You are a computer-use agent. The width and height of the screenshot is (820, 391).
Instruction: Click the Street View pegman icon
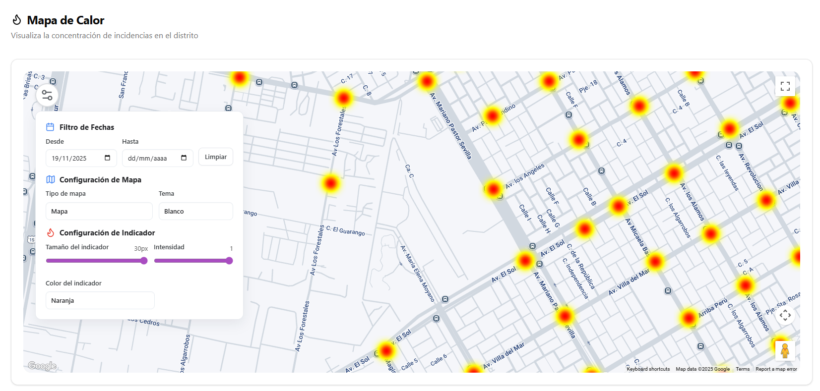pyautogui.click(x=785, y=351)
